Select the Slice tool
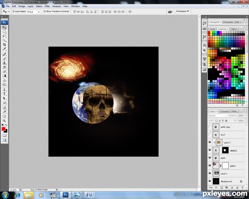 [x=4, y=49]
